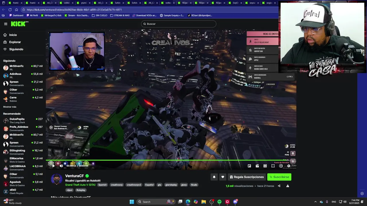Seek along the green video progress bar
Screen dimensions: 367x206
click(171, 160)
